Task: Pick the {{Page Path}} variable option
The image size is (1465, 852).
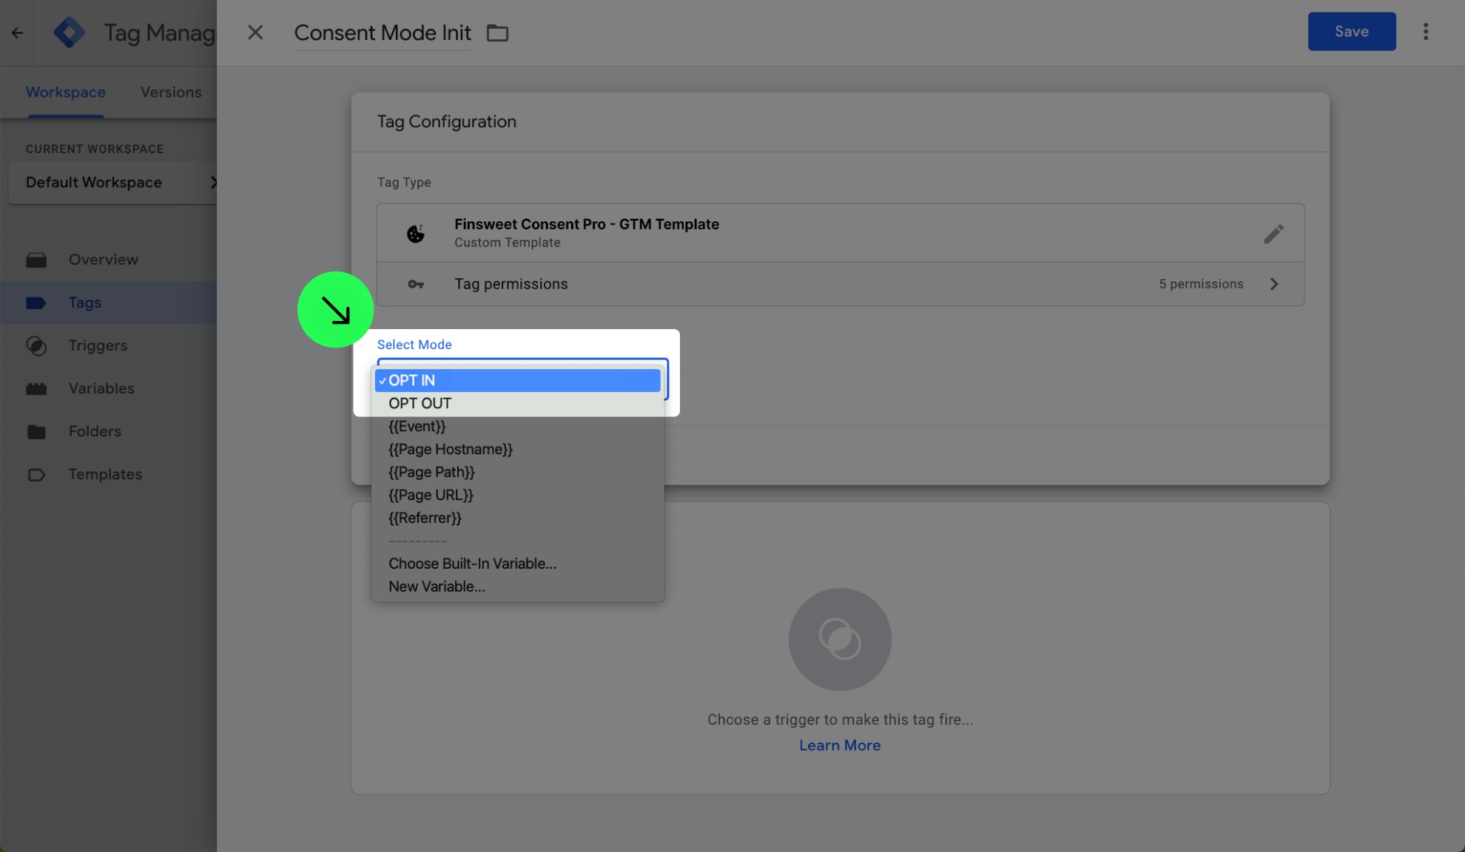Action: click(x=517, y=472)
